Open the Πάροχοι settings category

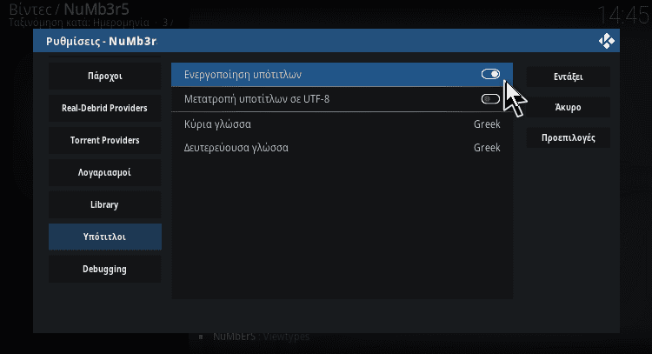pyautogui.click(x=105, y=77)
